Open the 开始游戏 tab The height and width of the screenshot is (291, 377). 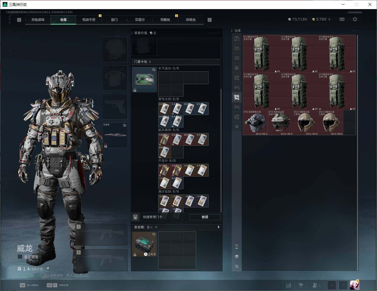click(38, 20)
